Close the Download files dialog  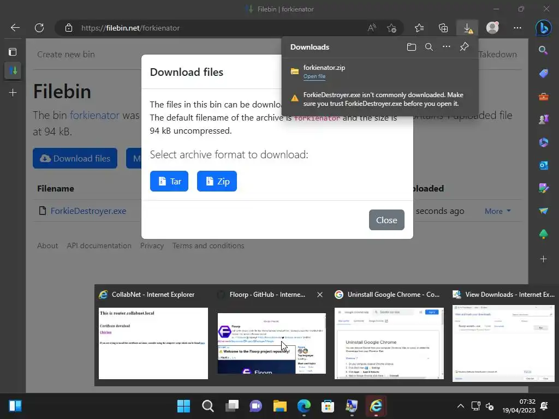coord(386,220)
